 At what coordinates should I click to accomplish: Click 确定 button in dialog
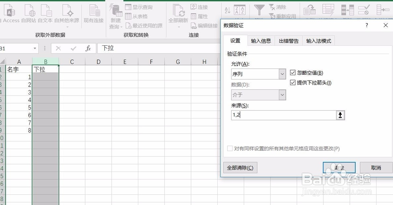point(339,168)
